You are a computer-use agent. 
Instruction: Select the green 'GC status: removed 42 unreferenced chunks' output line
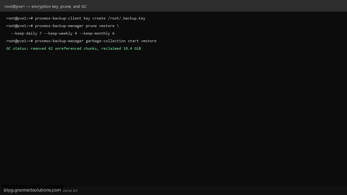74,48
